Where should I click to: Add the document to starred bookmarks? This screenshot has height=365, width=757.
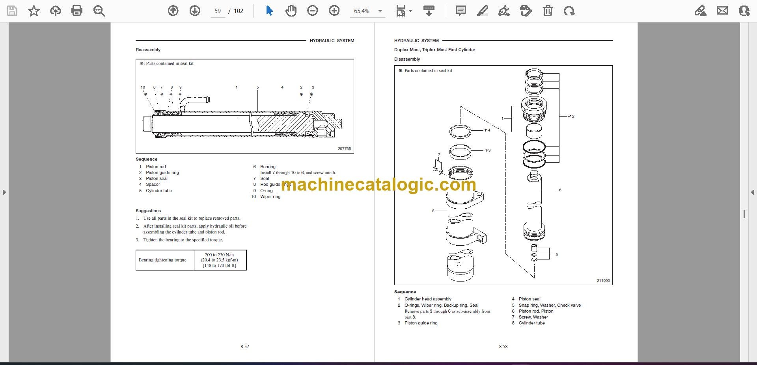[x=34, y=11]
